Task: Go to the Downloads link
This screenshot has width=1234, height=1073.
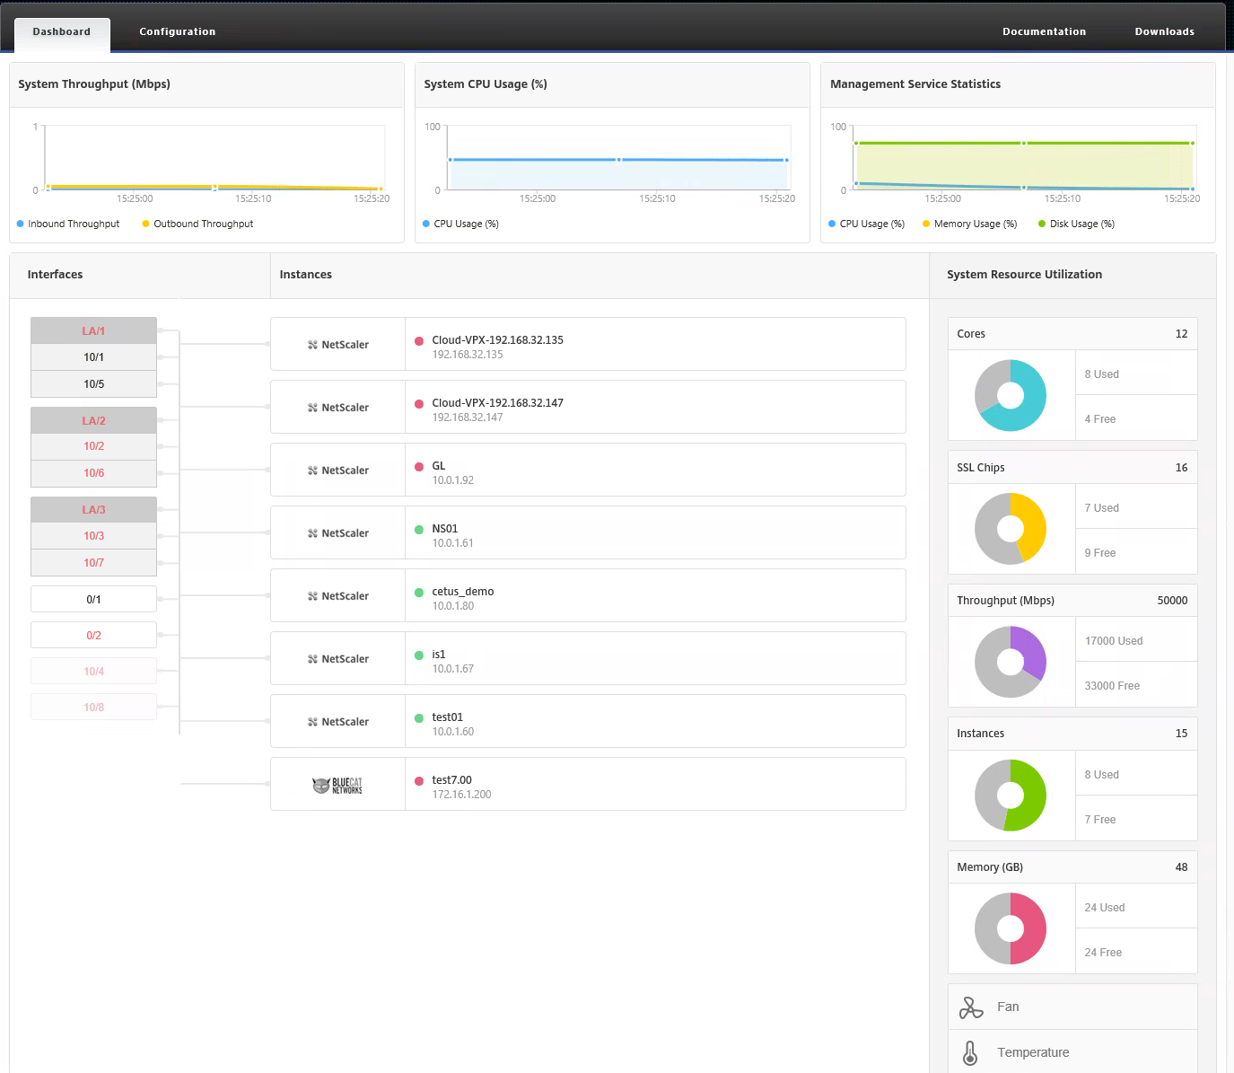Action: click(1164, 31)
